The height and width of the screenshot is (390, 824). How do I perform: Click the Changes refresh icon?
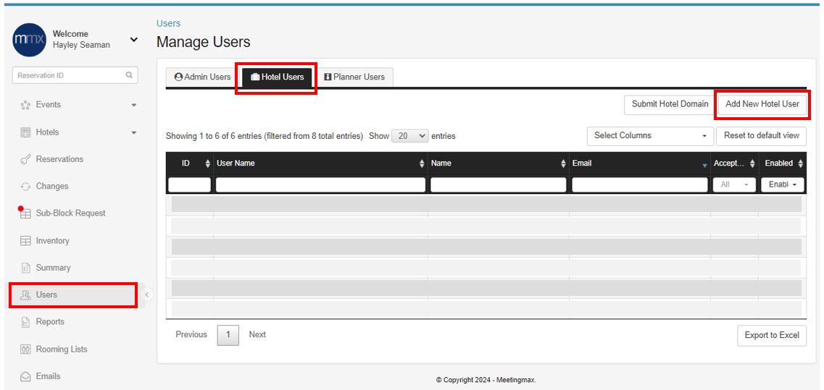(x=25, y=187)
